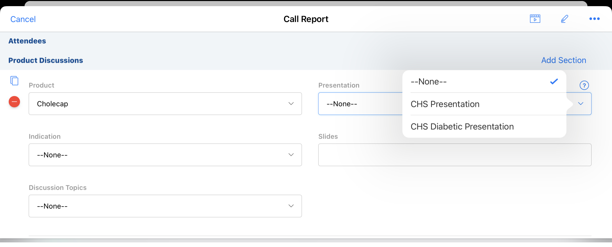Cancel the call report
Viewport: 612px width, 247px height.
pyautogui.click(x=23, y=19)
